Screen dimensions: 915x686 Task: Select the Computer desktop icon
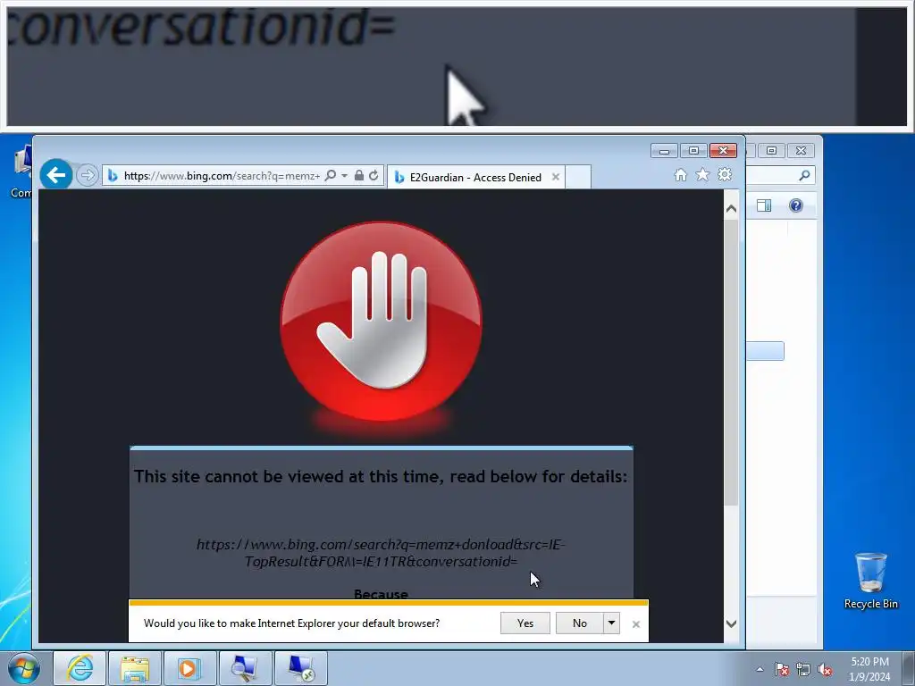click(x=21, y=171)
